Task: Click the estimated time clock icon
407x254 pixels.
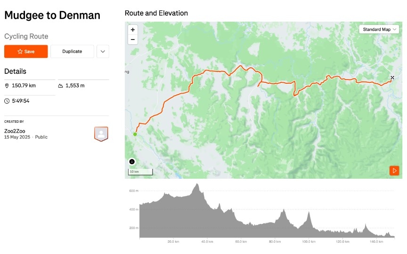Action: coord(7,101)
